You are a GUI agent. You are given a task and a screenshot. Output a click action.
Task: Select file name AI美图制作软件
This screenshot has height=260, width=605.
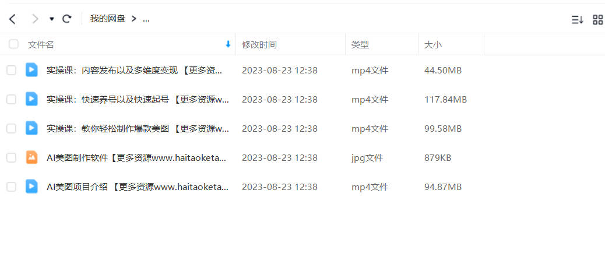136,158
